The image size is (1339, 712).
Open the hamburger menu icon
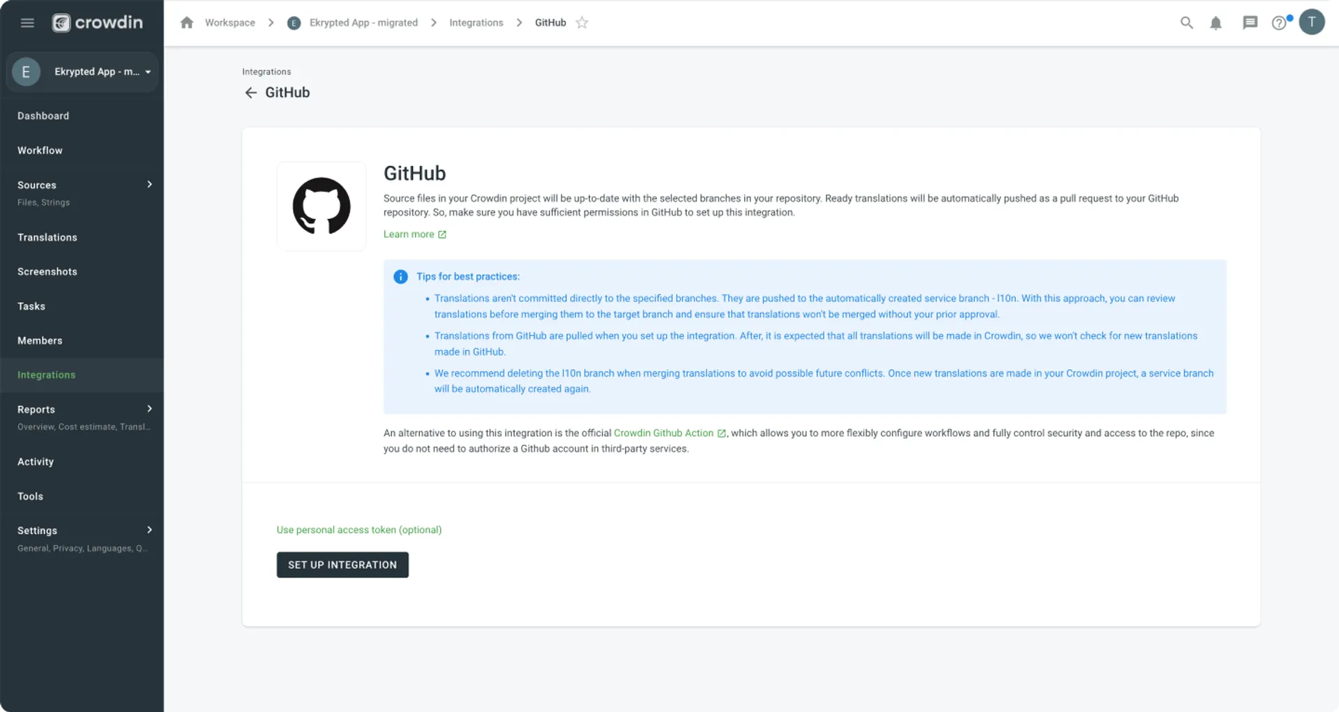pyautogui.click(x=27, y=23)
